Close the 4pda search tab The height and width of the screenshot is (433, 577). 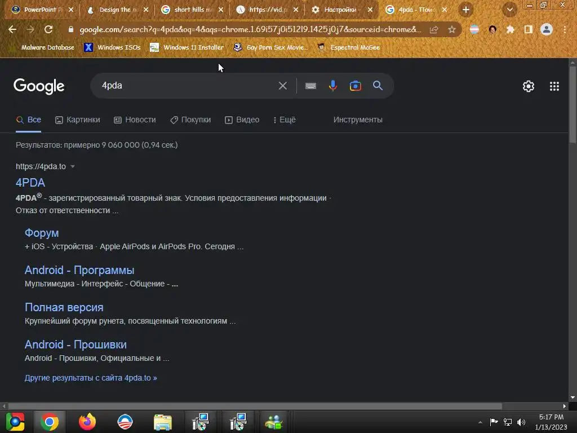pos(445,10)
